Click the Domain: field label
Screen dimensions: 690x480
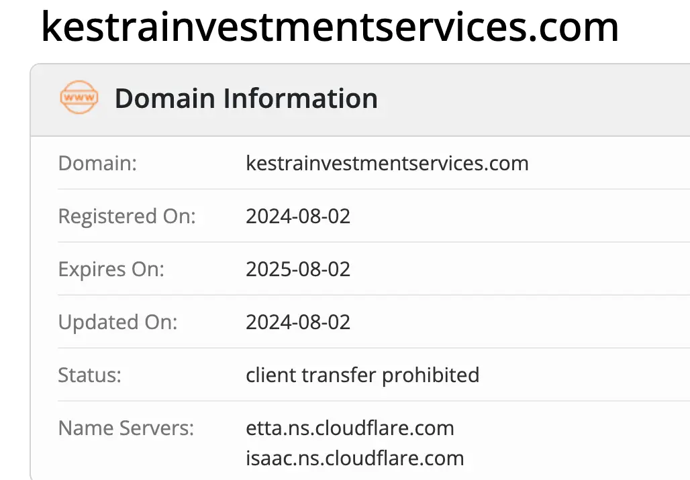click(97, 163)
